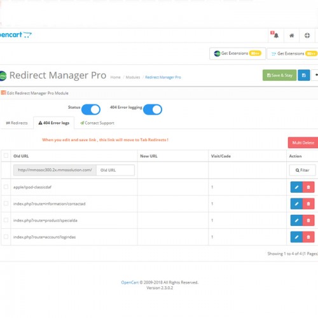Edit the apple/ipod-classicdaf log entry

point(296,187)
